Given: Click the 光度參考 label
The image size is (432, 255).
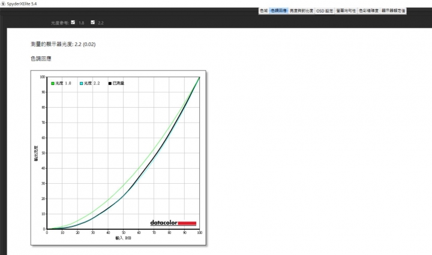Looking at the screenshot, I should click(60, 23).
